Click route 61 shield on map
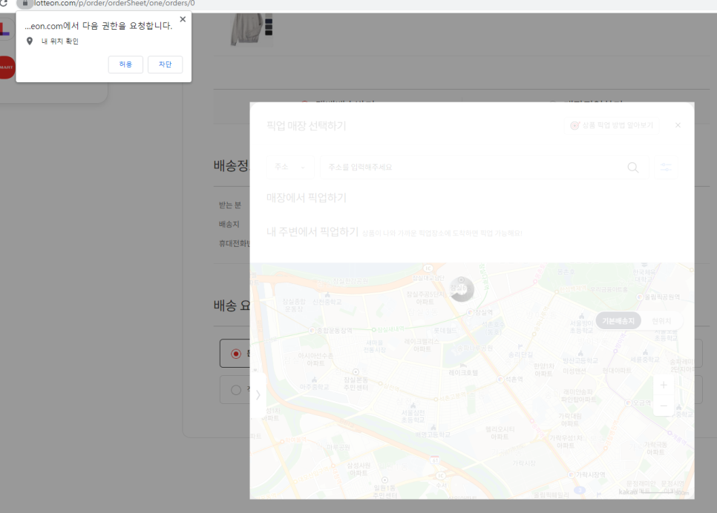This screenshot has width=717, height=513. [434, 460]
